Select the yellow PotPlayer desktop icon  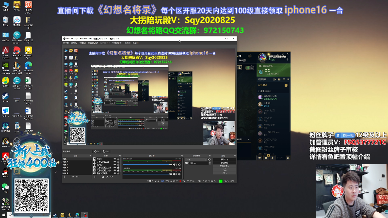(28, 50)
